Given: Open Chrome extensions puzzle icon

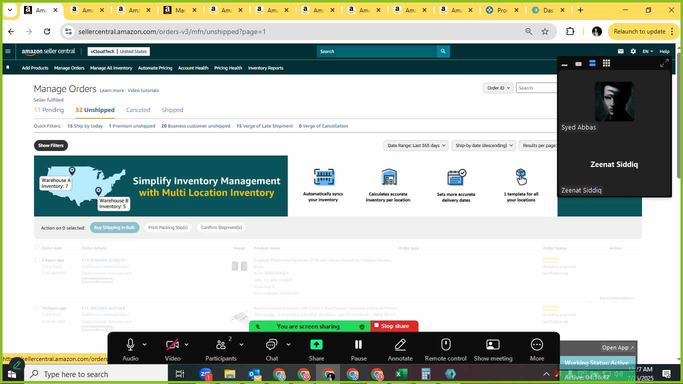Looking at the screenshot, I should click(570, 31).
